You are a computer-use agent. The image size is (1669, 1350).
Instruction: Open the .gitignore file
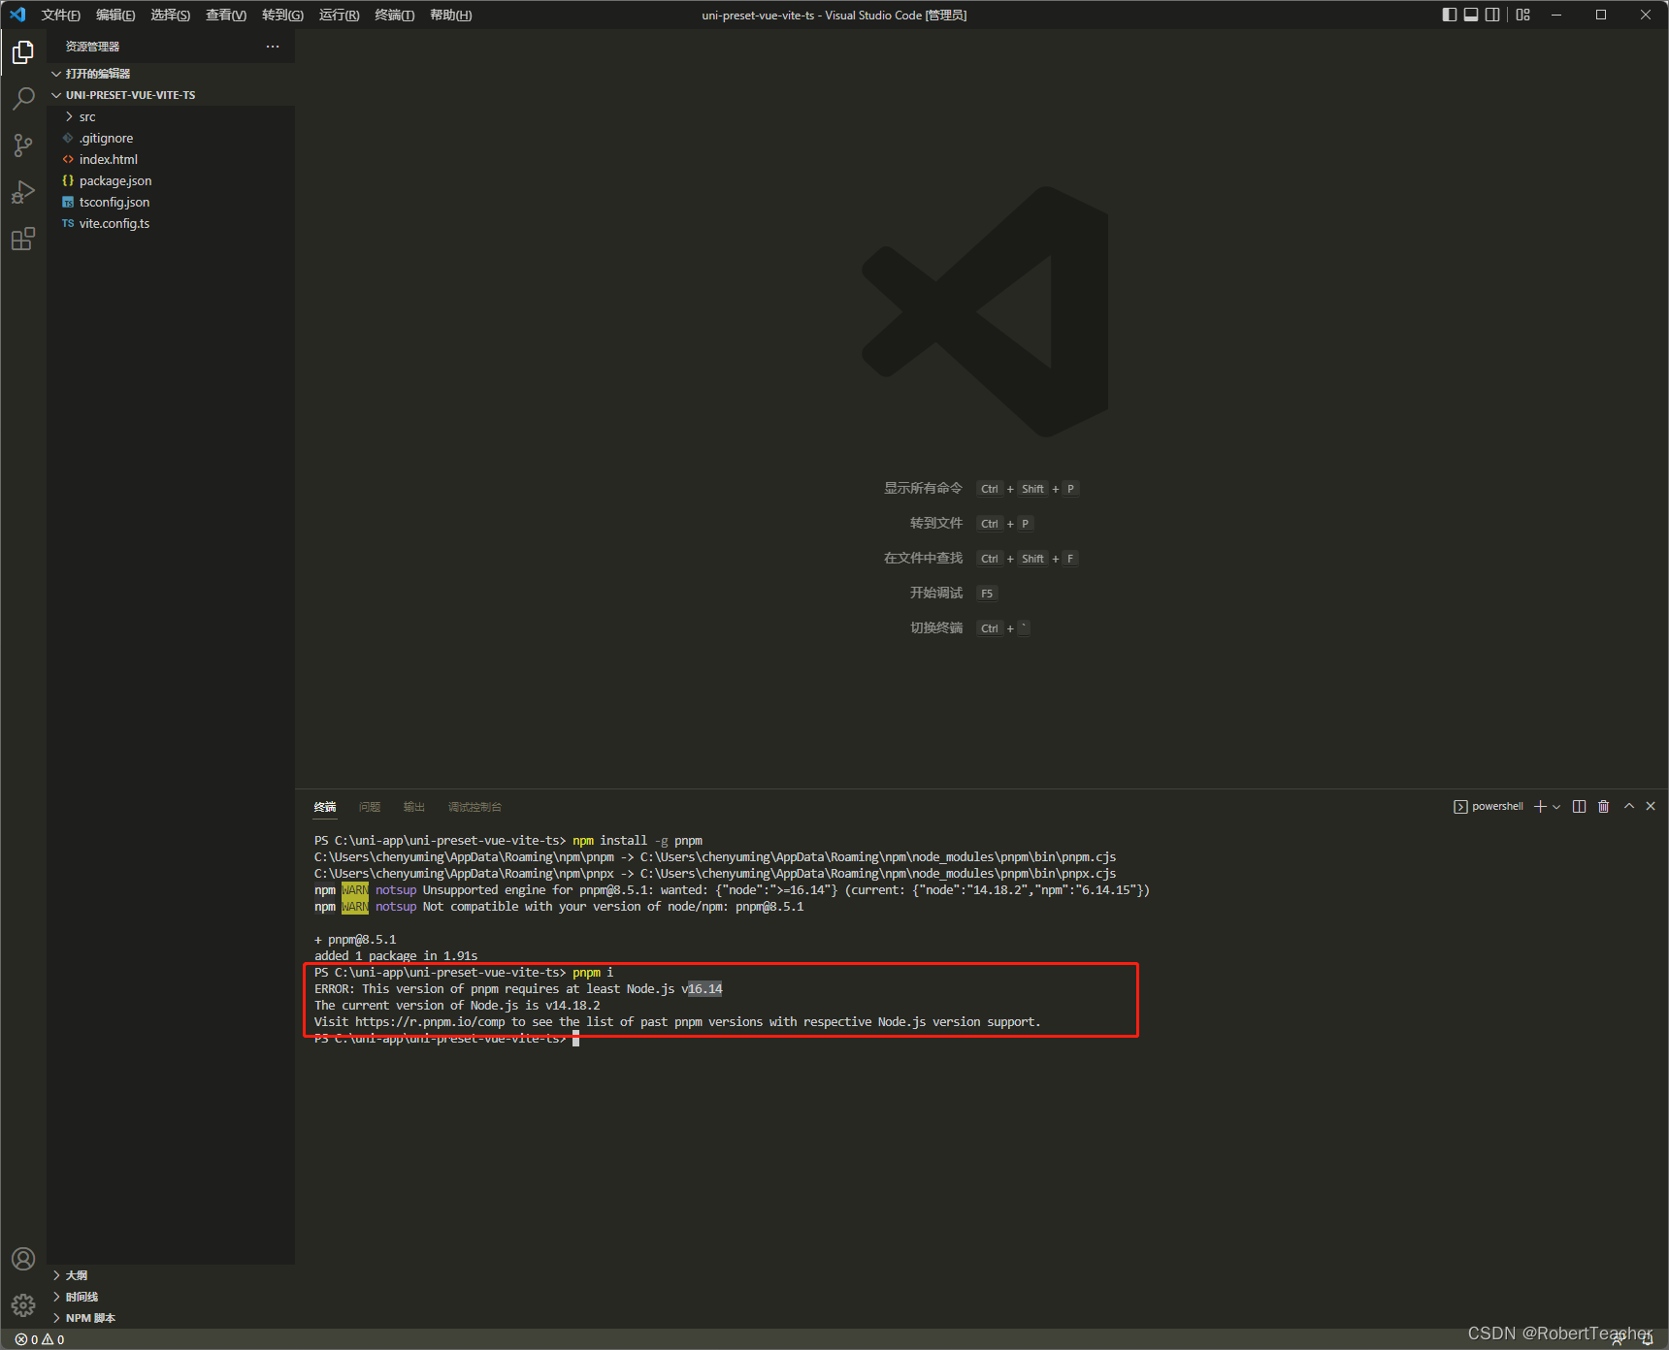pyautogui.click(x=171, y=138)
